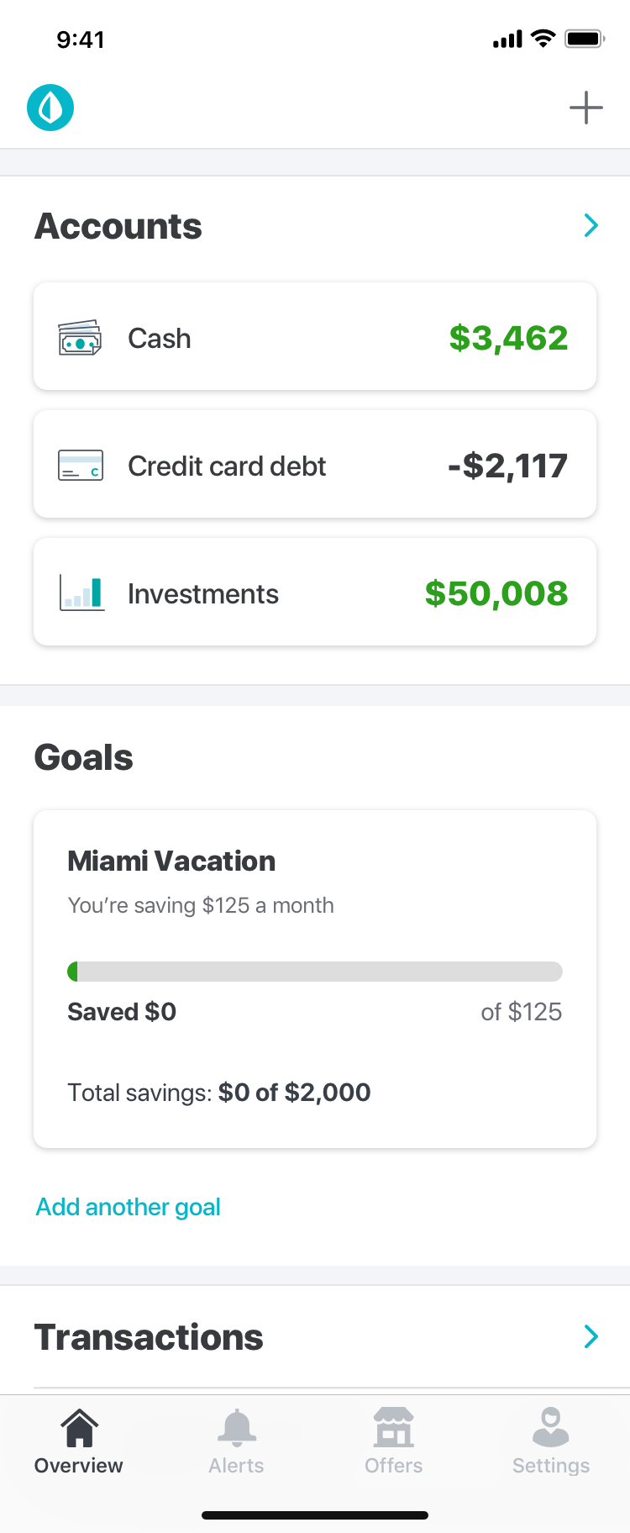Tap the Transactions section heading
Image resolution: width=630 pixels, height=1533 pixels.
tap(149, 1337)
